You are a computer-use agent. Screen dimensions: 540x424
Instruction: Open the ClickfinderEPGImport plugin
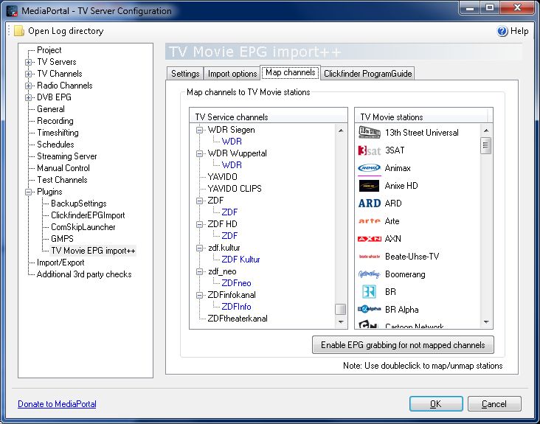tap(88, 215)
